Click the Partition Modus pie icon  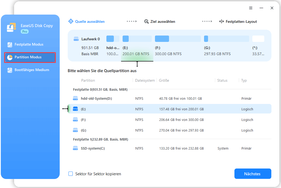pos(10,57)
